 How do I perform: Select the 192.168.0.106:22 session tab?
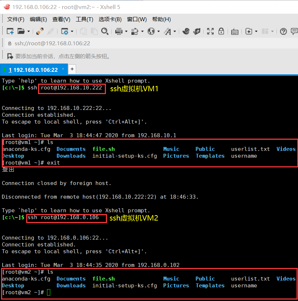34,69
